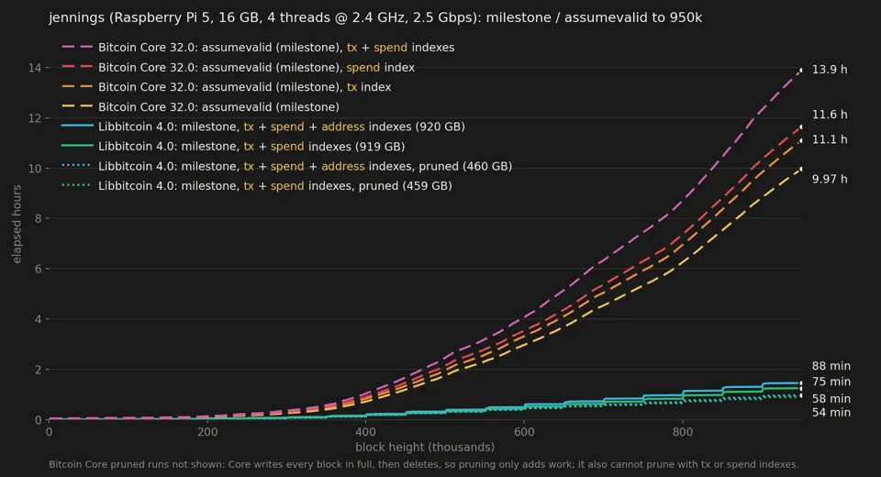Click the 'block height (thousands)' x-axis title

(425, 448)
